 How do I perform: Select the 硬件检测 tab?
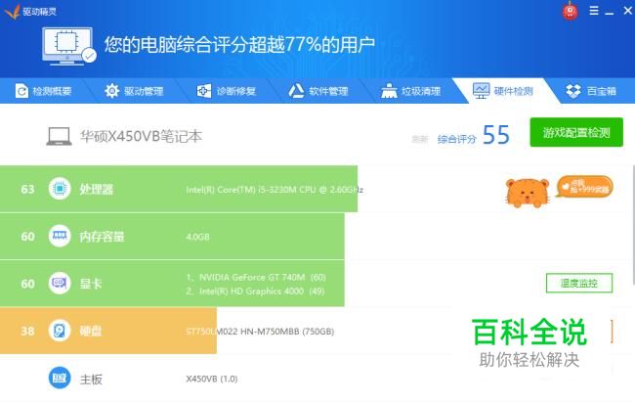click(503, 91)
